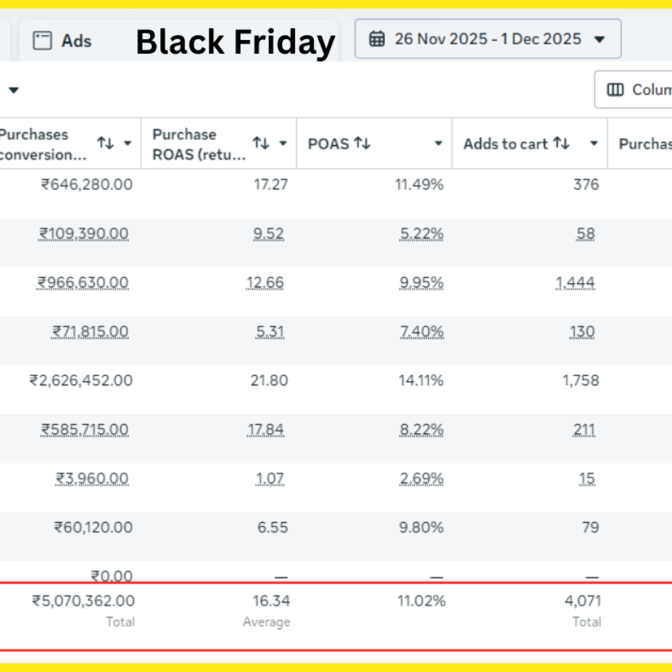Screen dimensions: 672x672
Task: Open the 15 adds to cart link
Action: click(587, 478)
